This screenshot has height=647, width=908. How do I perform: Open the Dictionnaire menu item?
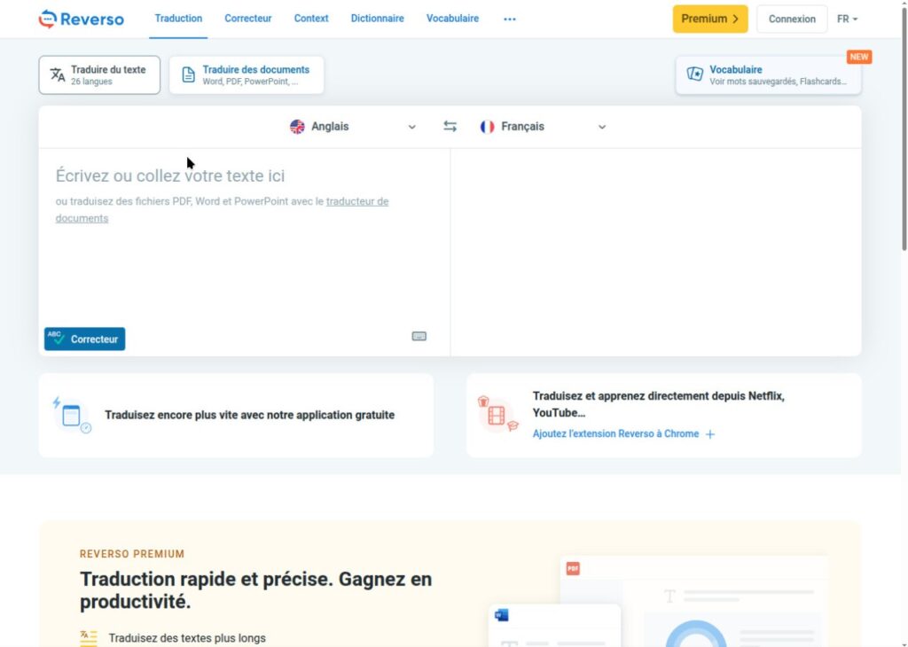click(378, 19)
